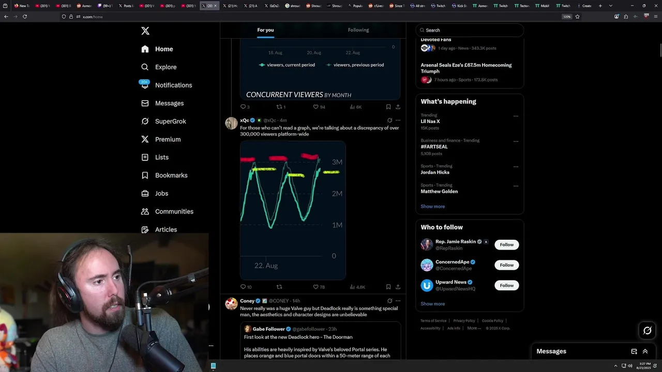
Task: Click Grok icon on Coney's post
Action: coord(389,301)
